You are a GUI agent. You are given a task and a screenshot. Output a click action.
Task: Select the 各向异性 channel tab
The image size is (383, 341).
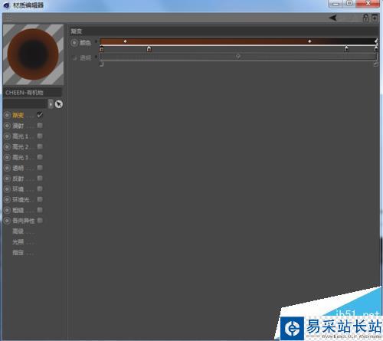tap(24, 221)
